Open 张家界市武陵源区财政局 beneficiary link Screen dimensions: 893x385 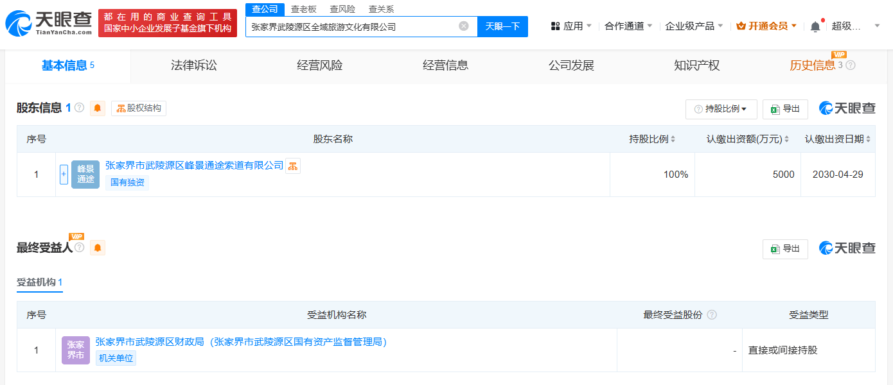coord(241,342)
